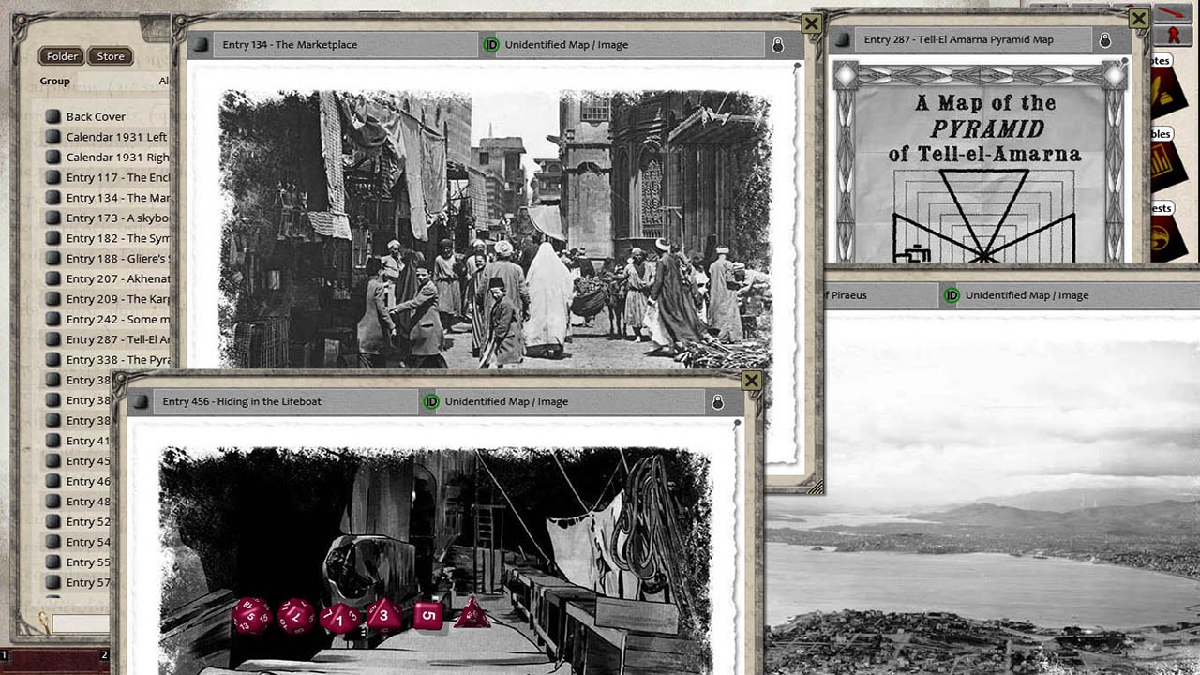Click the ID badge on the Piraeus map window
Viewport: 1200px width, 675px height.
952,295
